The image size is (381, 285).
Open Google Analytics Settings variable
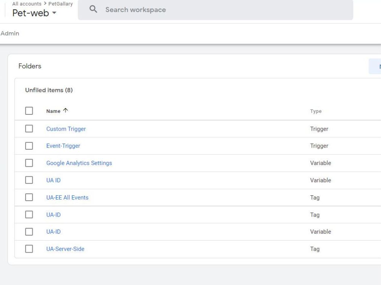pos(79,163)
